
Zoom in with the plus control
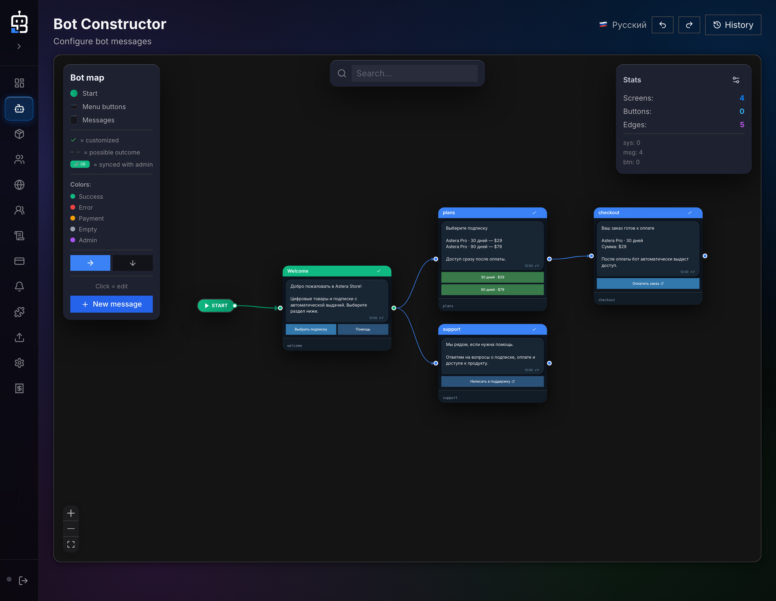coord(71,513)
